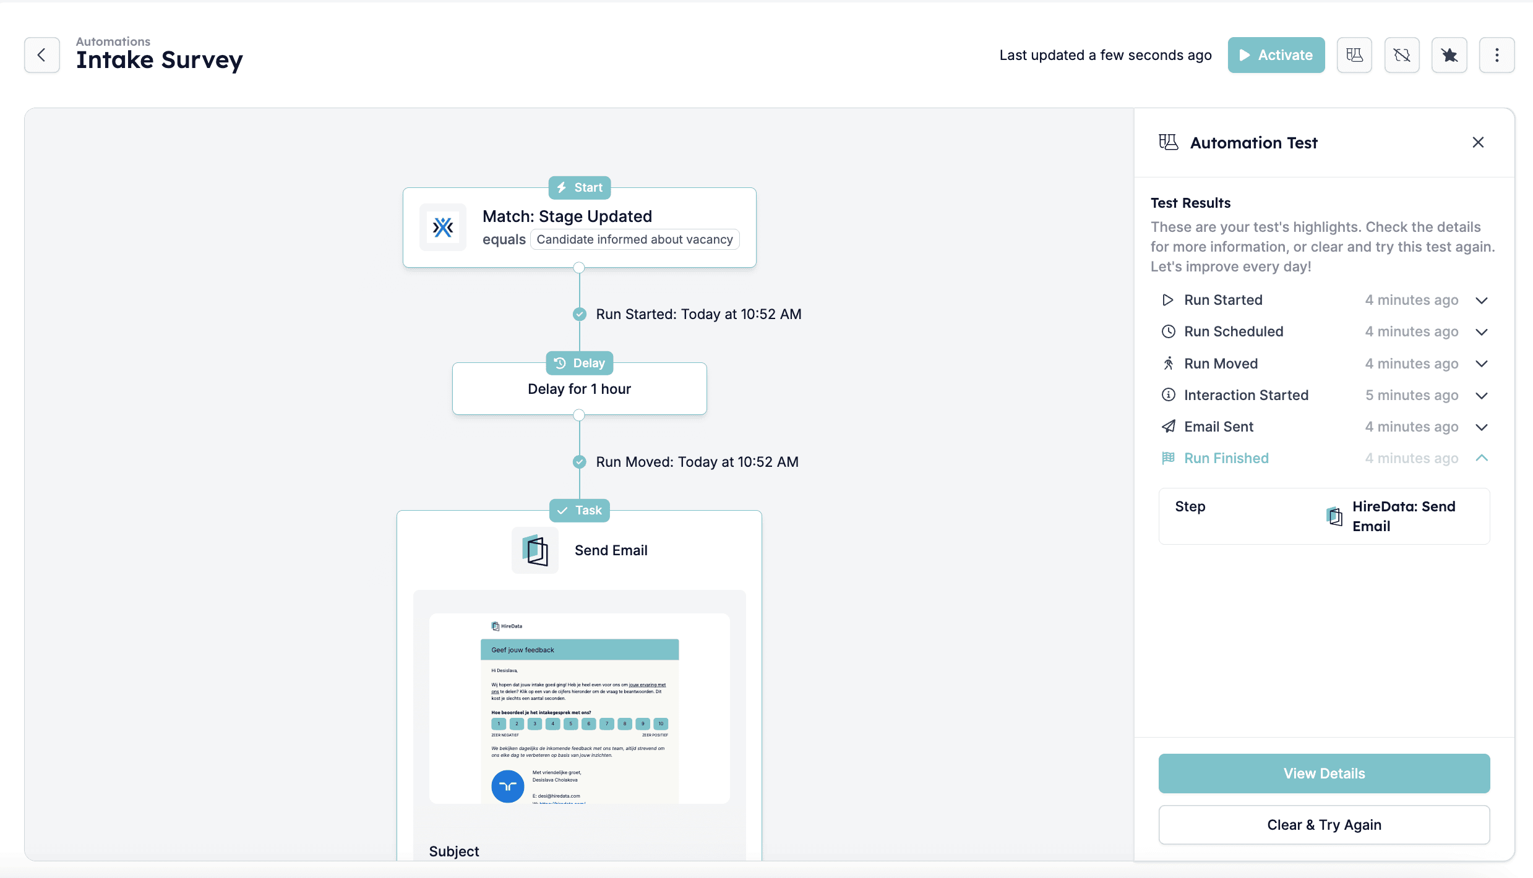Click the Run Started play icon
This screenshot has width=1533, height=878.
tap(1168, 300)
